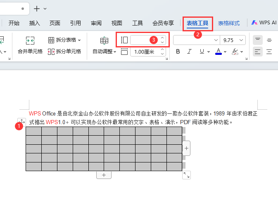Image resolution: width=278 pixels, height=207 pixels.
Task: Open table size dialog launcher
Action: click(166, 59)
